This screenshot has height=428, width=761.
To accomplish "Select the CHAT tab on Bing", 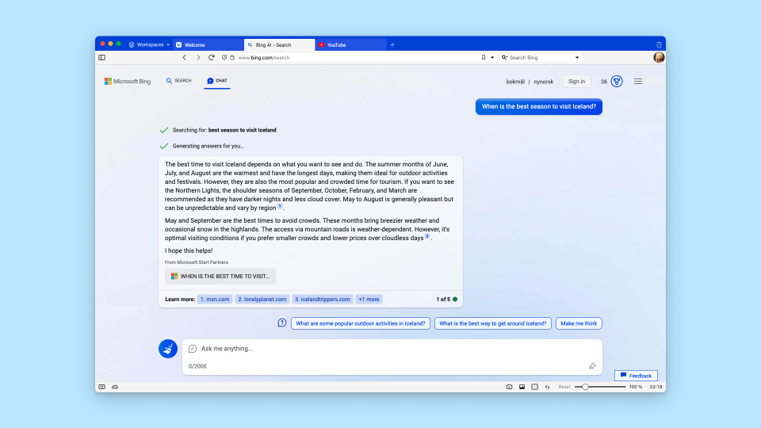I will 217,81.
